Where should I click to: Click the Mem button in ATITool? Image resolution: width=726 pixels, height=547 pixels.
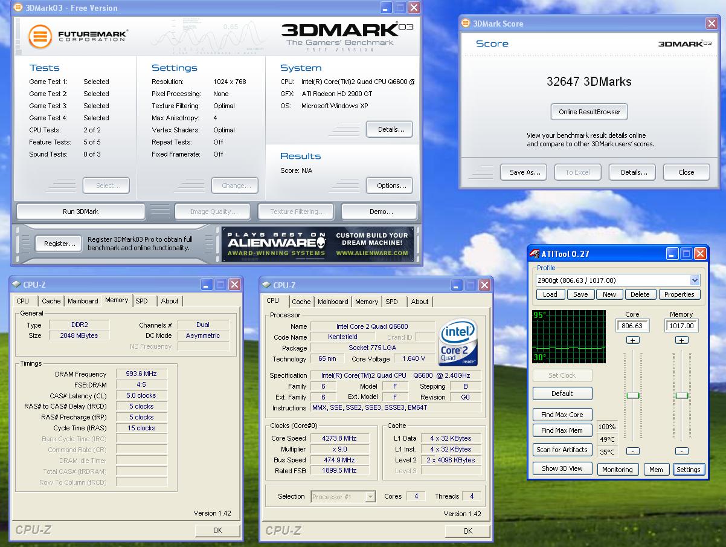(x=656, y=470)
